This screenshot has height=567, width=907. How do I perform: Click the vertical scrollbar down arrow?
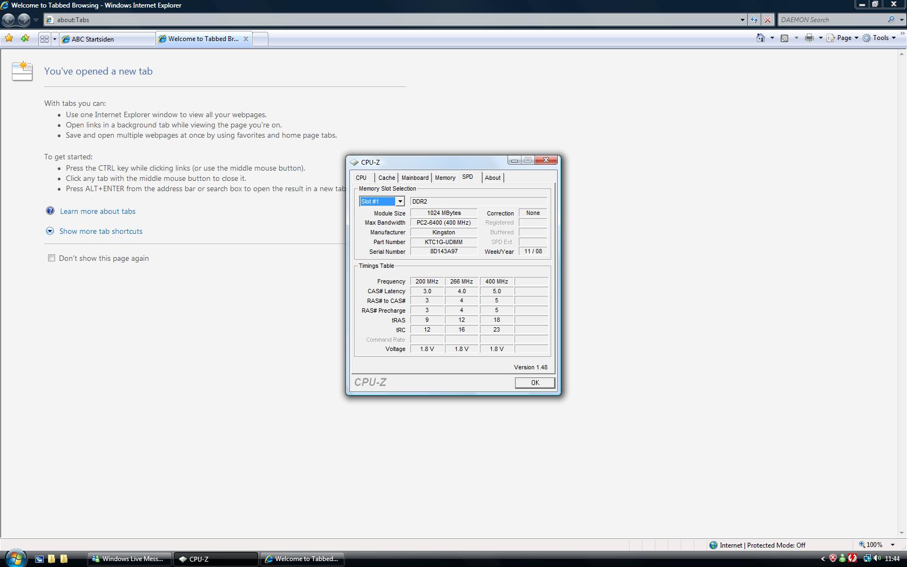pyautogui.click(x=902, y=533)
